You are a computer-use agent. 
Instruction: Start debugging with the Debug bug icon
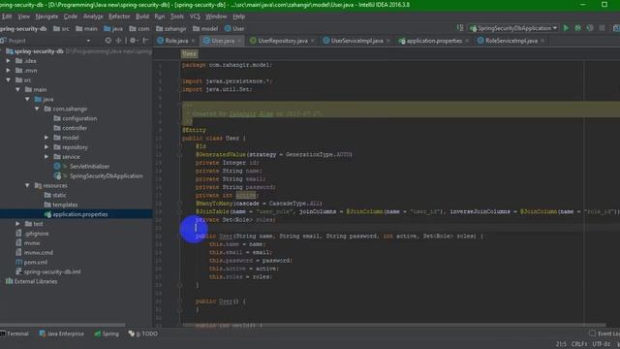click(578, 28)
